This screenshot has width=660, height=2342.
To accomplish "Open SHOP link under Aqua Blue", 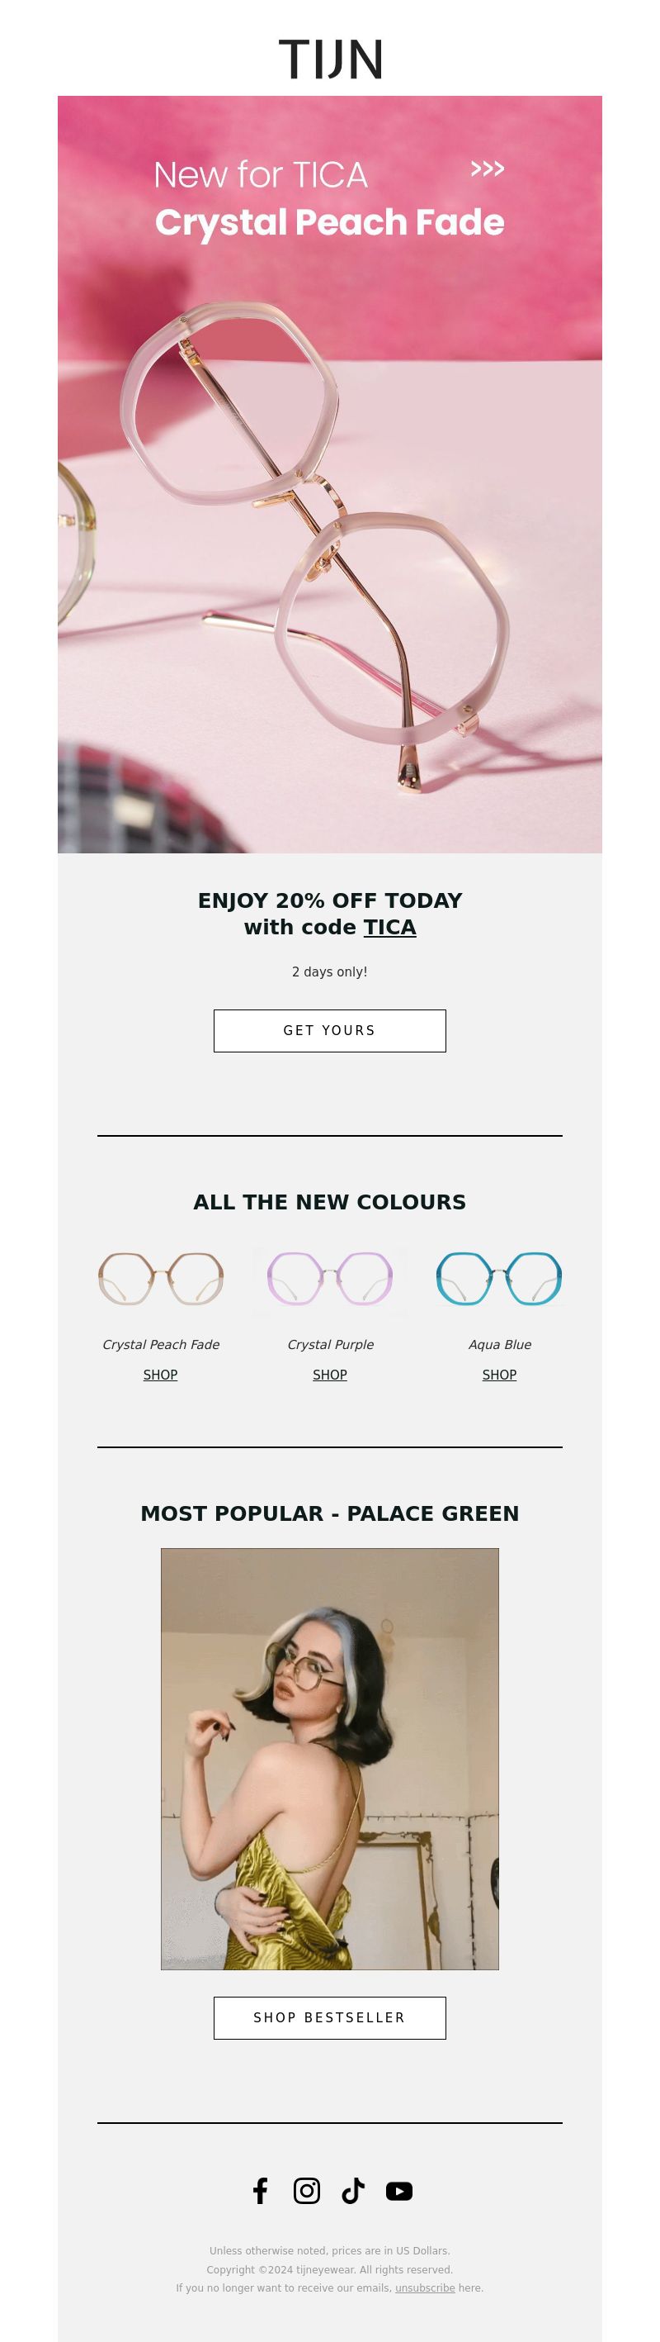I will pos(499,1375).
